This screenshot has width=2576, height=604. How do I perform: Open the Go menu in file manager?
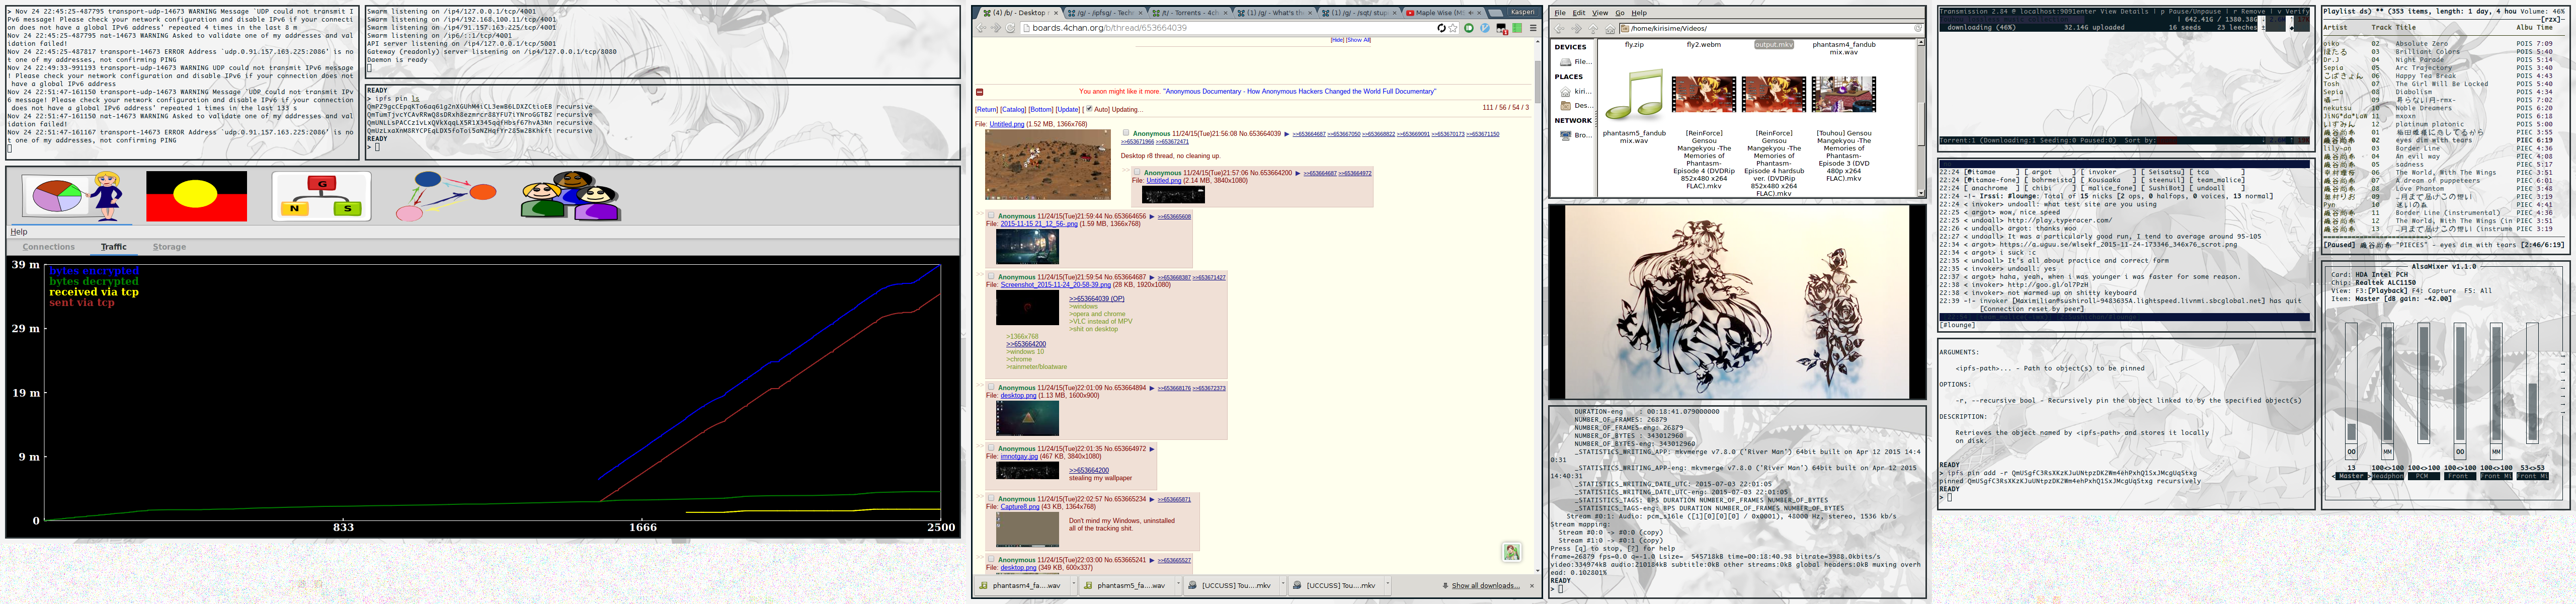pos(1619,13)
